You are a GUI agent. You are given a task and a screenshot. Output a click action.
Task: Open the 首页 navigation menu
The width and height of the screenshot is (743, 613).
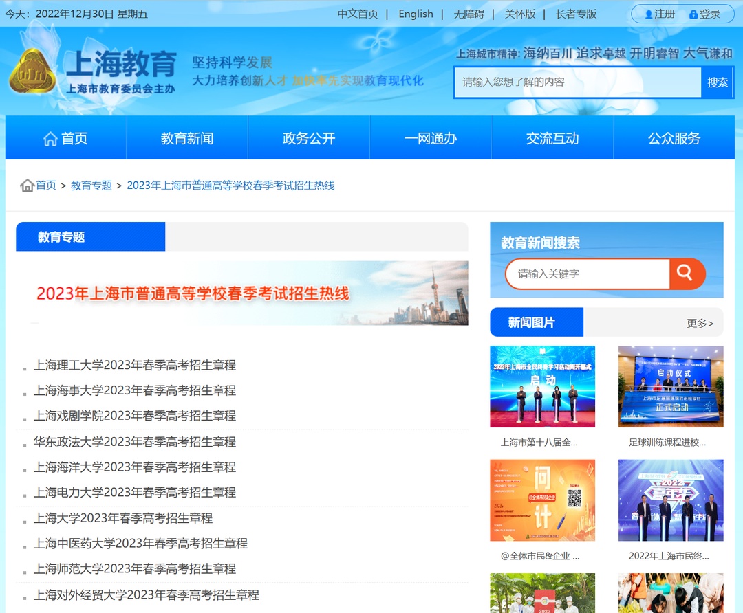point(66,138)
